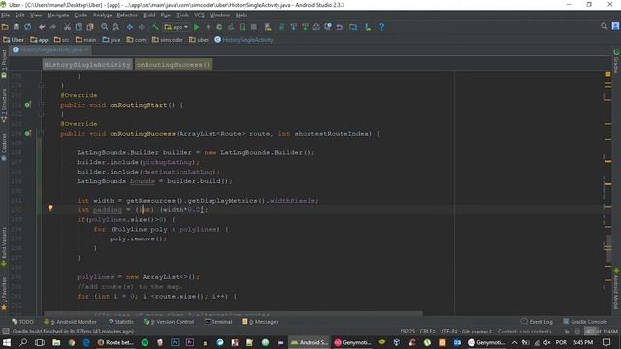Image resolution: width=621 pixels, height=349 pixels.
Task: Switch to the HistorySingleActivity.java editor tab
Action: (x=50, y=50)
